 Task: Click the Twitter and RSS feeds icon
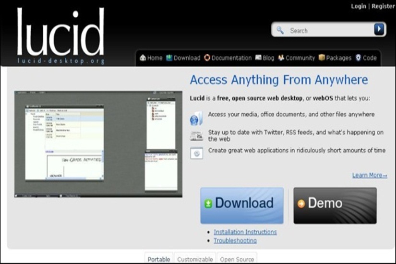[x=196, y=136]
